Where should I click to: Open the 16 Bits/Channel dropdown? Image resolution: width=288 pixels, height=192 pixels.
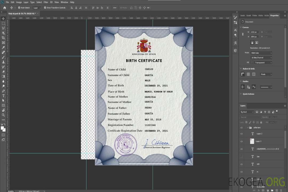261,58
